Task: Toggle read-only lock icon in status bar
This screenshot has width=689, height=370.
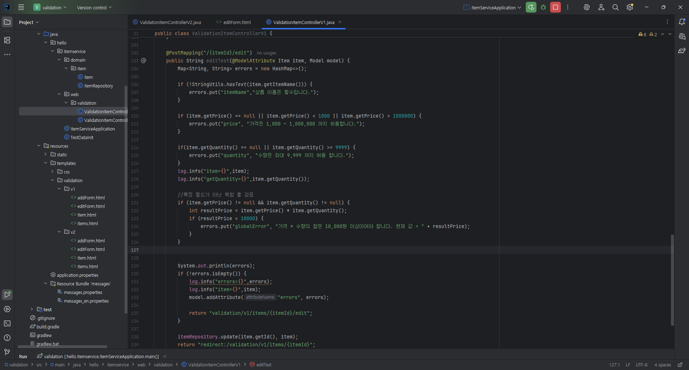Action: 680,365
